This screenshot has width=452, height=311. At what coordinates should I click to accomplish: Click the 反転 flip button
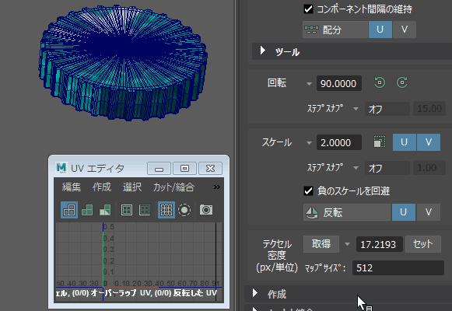click(x=347, y=212)
